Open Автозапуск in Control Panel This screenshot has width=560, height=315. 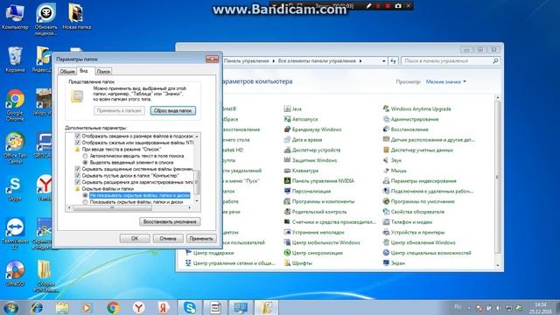coord(301,119)
